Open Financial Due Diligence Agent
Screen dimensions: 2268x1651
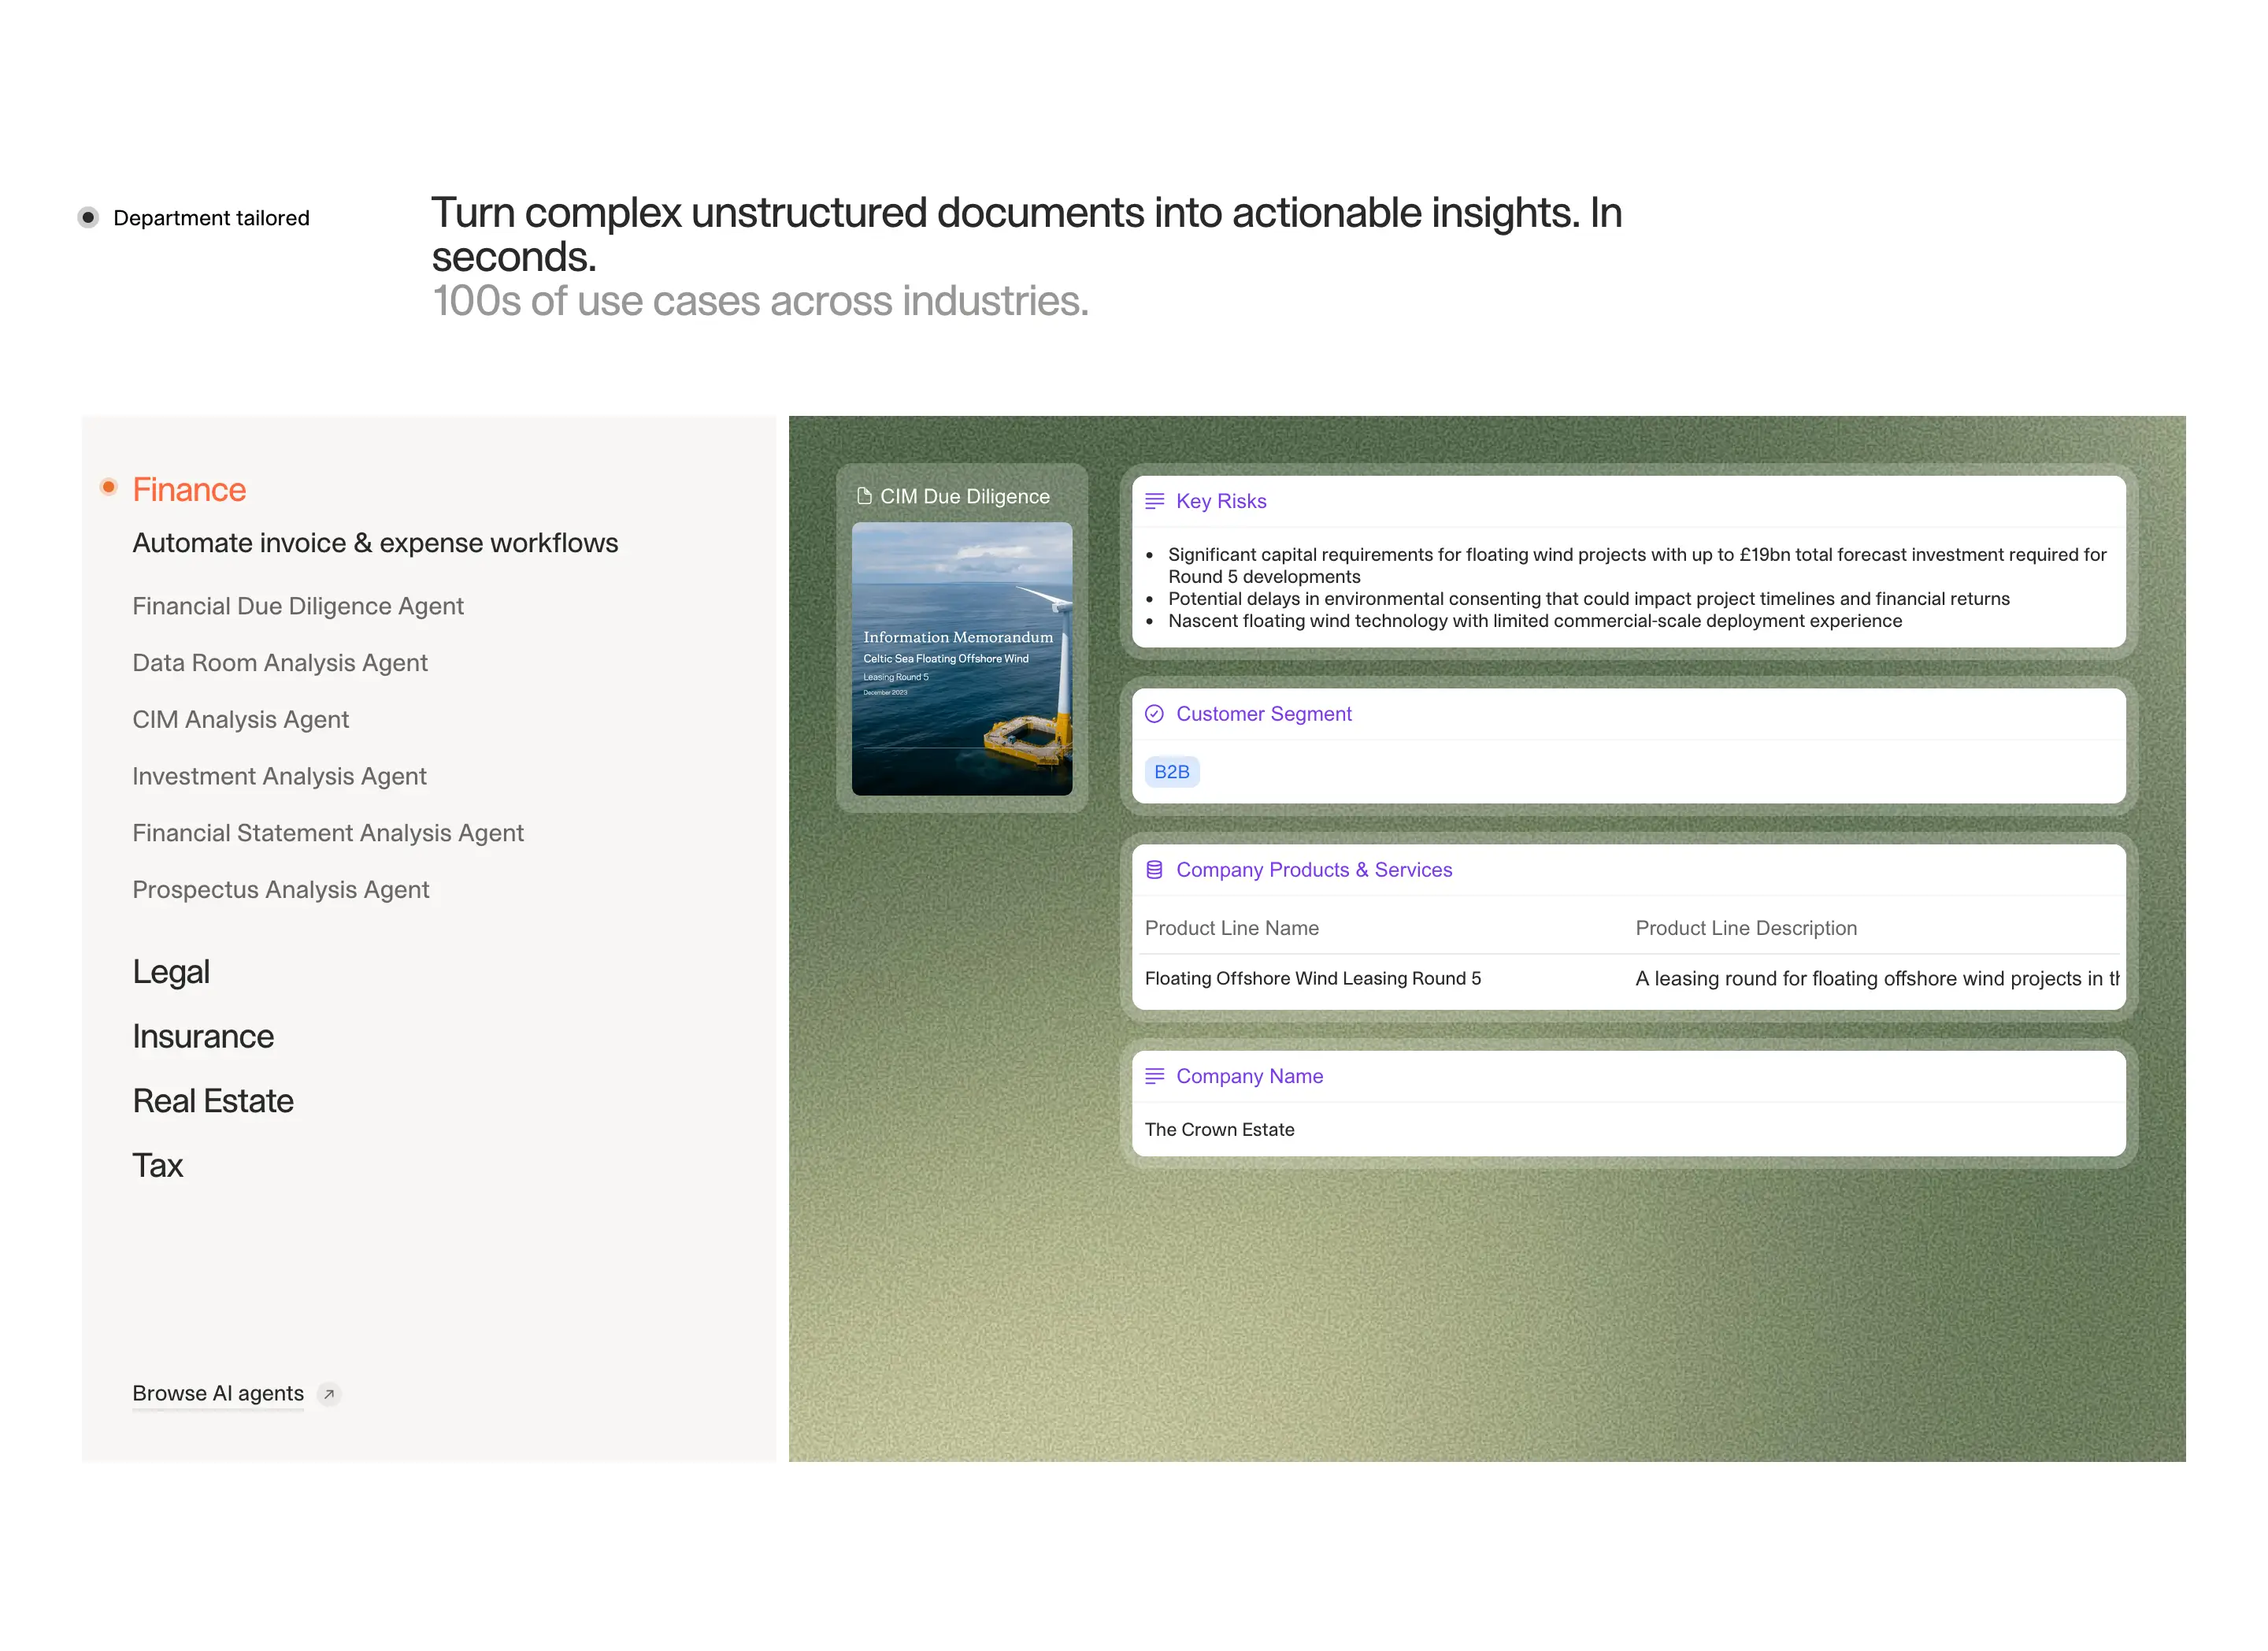[x=298, y=606]
